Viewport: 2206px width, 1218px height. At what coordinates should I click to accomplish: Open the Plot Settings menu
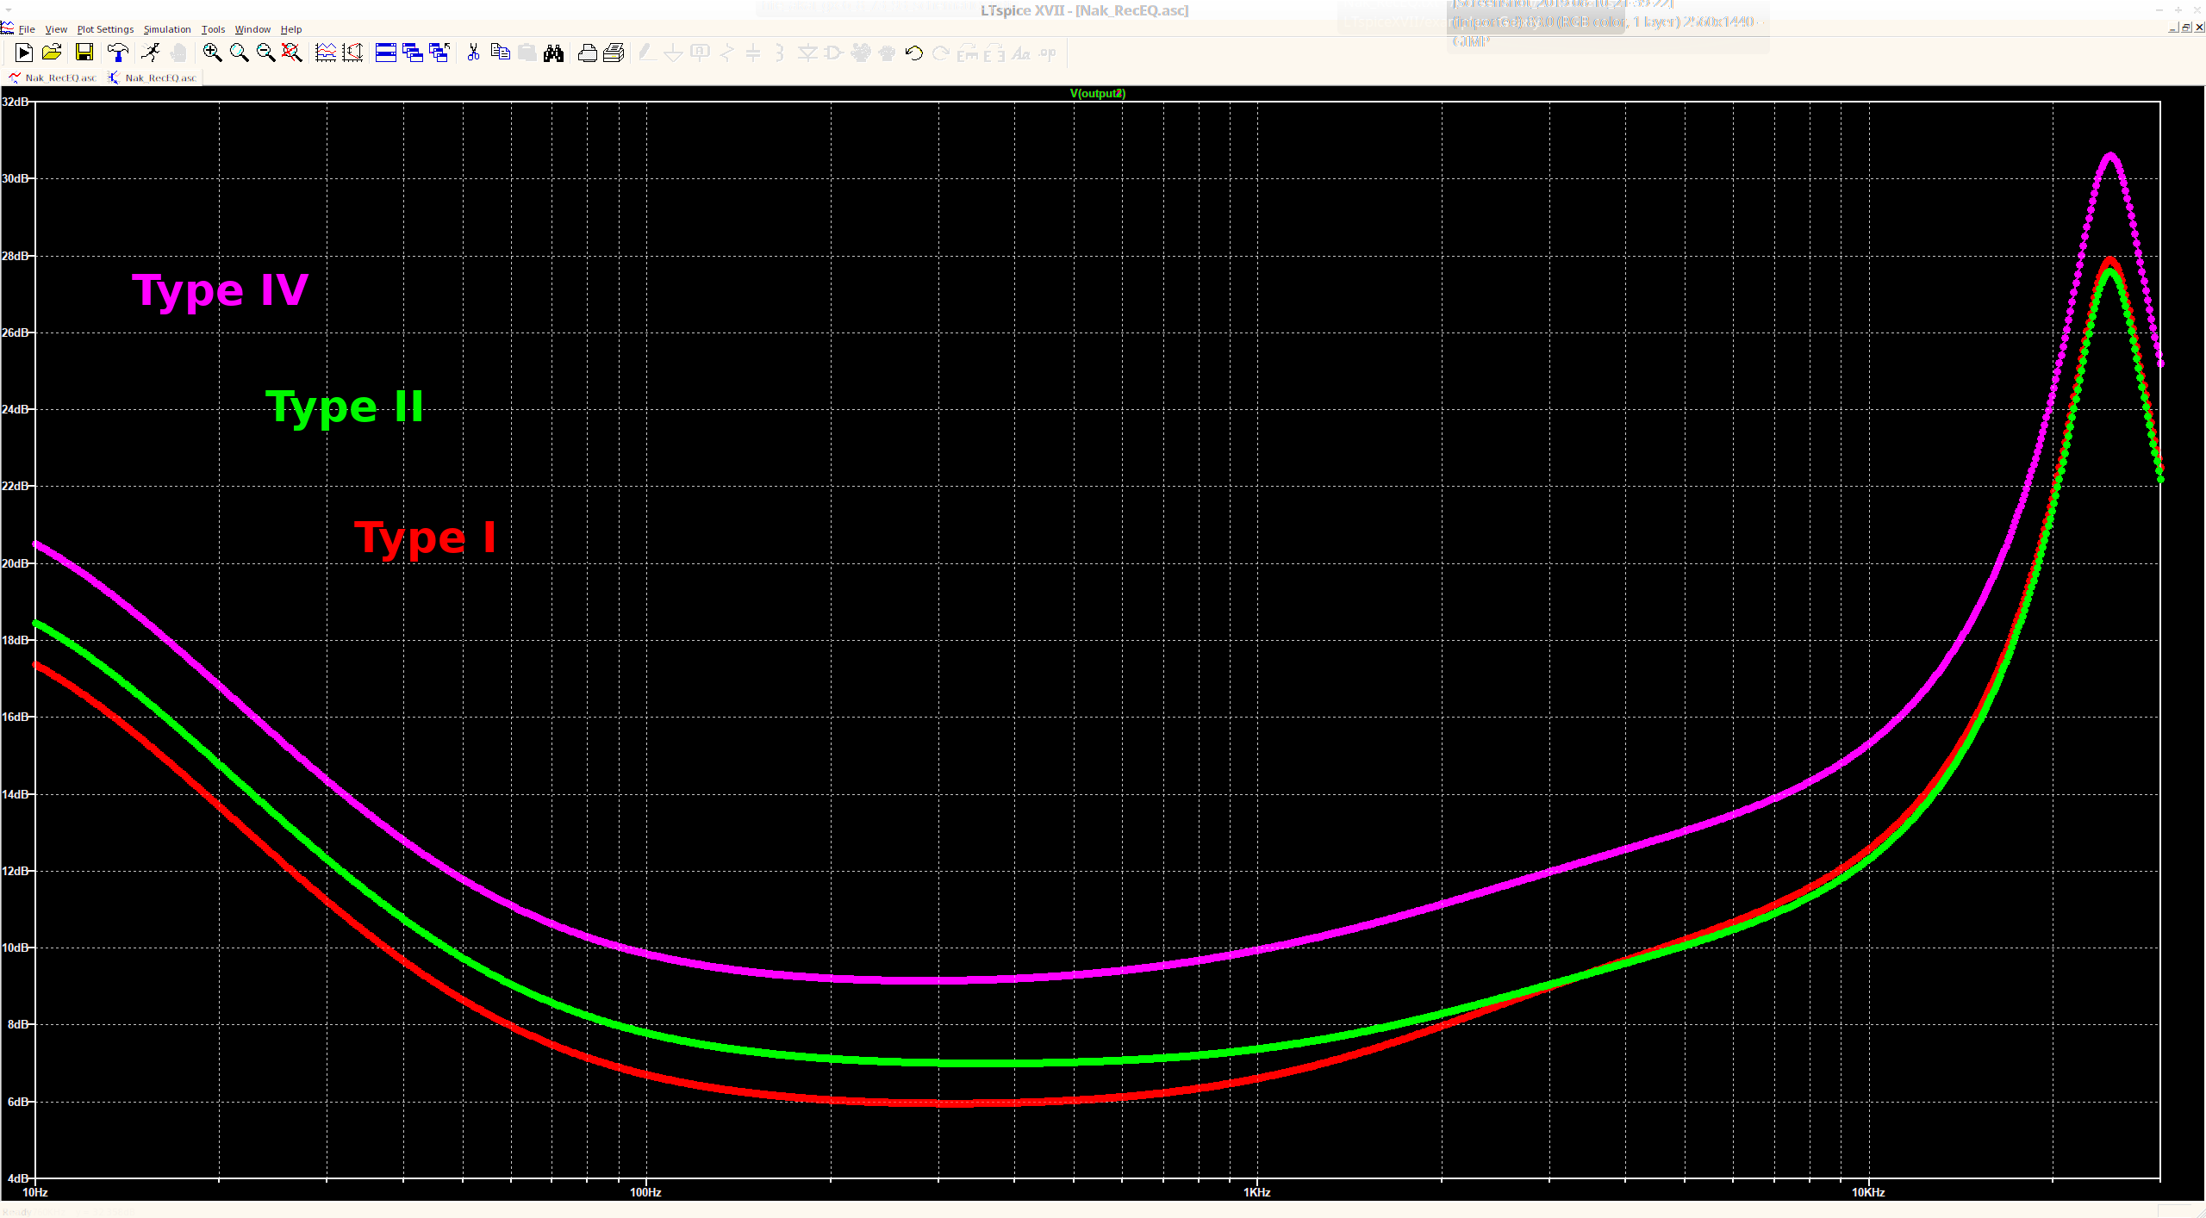pyautogui.click(x=105, y=29)
